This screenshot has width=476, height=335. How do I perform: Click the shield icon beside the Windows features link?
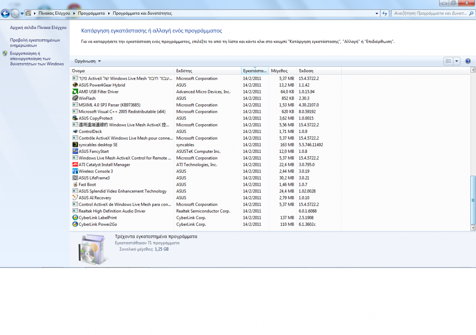[x=5, y=53]
